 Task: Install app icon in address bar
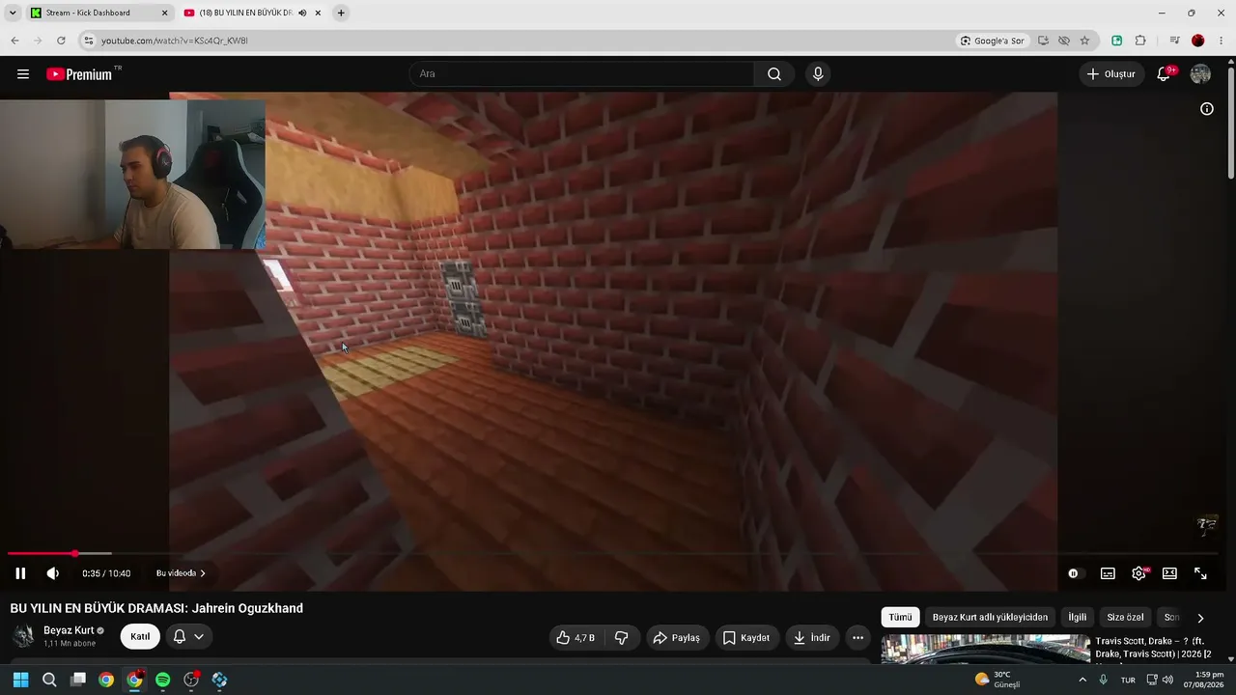pos(1043,41)
